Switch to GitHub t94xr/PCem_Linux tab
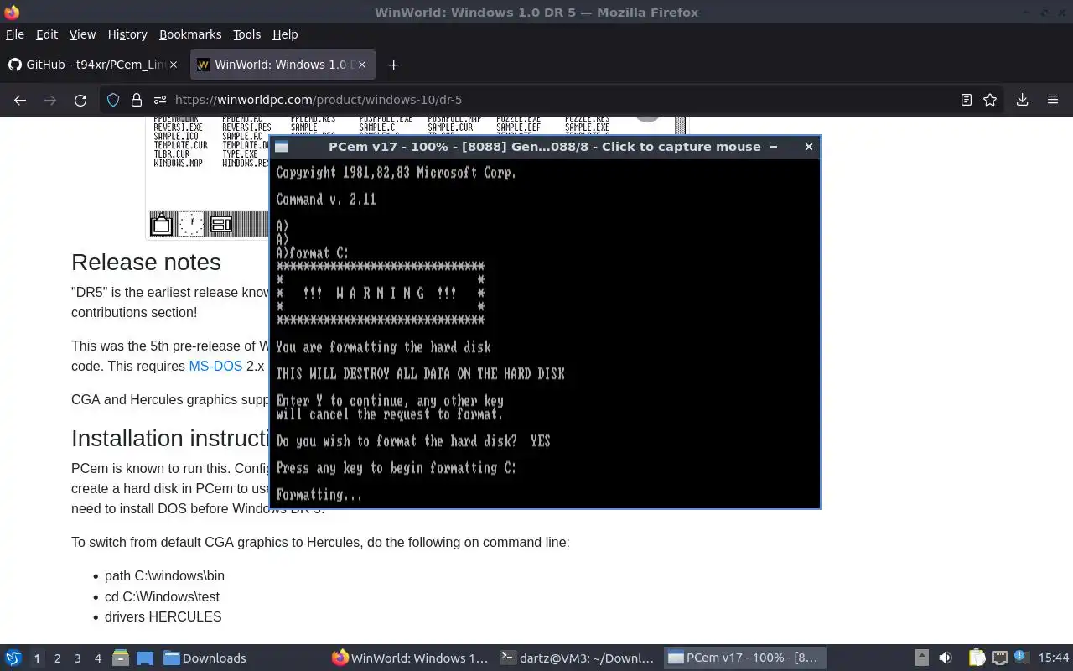The height and width of the screenshot is (671, 1073). coord(94,65)
